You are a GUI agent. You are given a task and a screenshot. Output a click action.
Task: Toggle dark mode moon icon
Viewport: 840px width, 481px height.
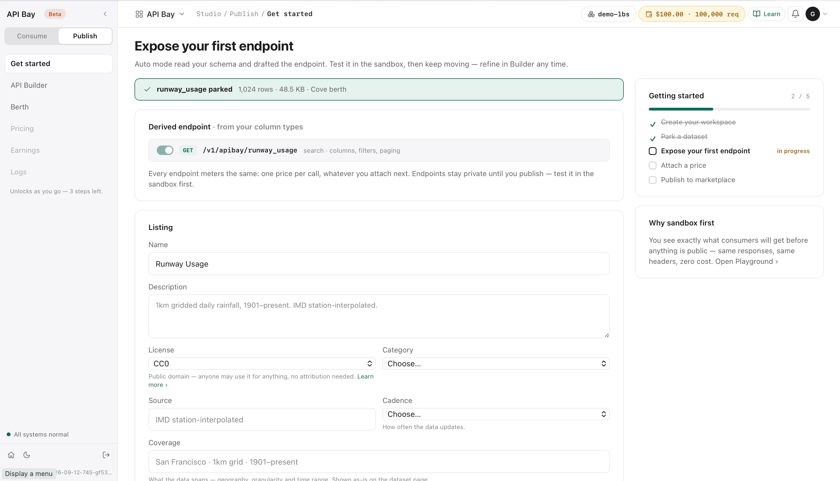click(27, 455)
